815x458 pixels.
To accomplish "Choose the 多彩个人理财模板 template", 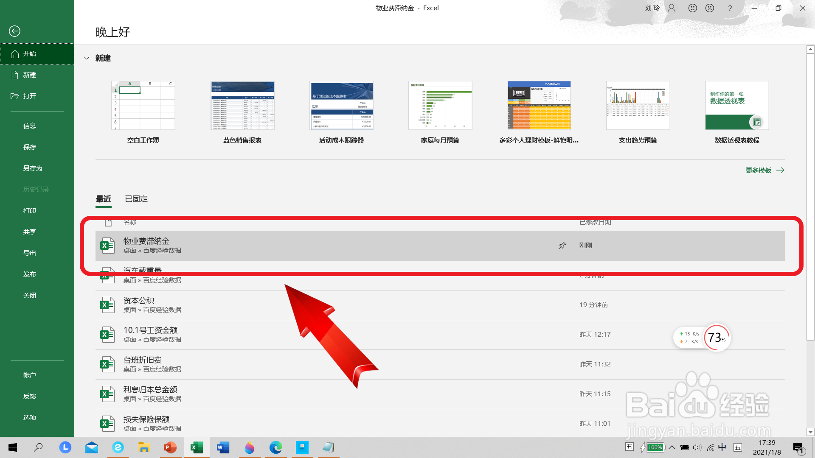I will [x=539, y=112].
